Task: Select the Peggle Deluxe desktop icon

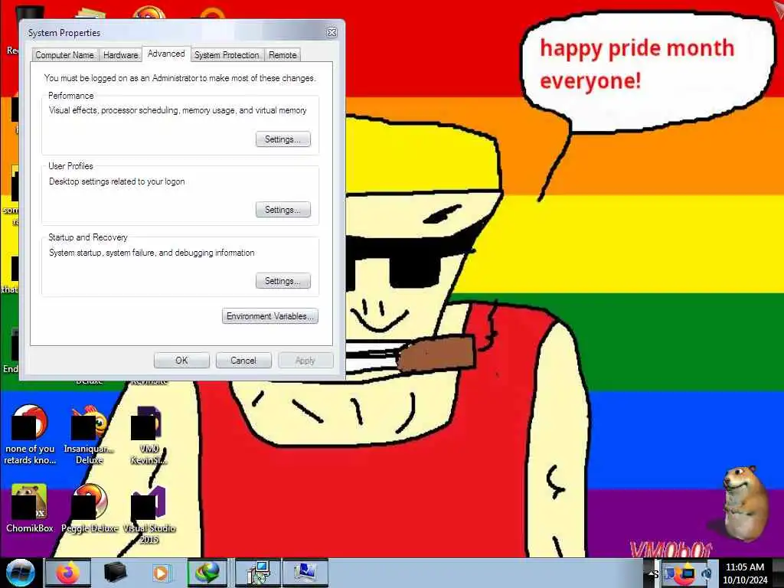Action: point(90,508)
